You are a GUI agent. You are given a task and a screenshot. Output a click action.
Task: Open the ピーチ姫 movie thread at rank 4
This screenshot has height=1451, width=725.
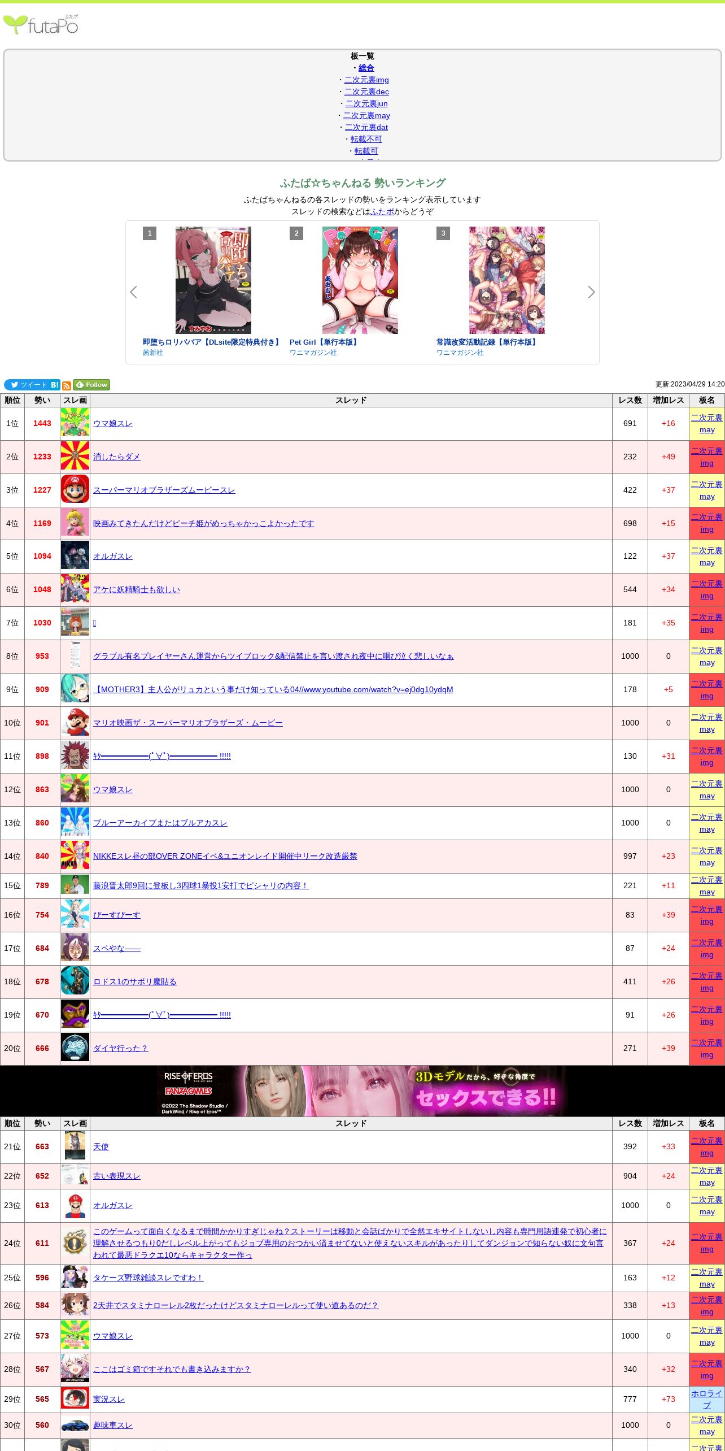point(204,523)
